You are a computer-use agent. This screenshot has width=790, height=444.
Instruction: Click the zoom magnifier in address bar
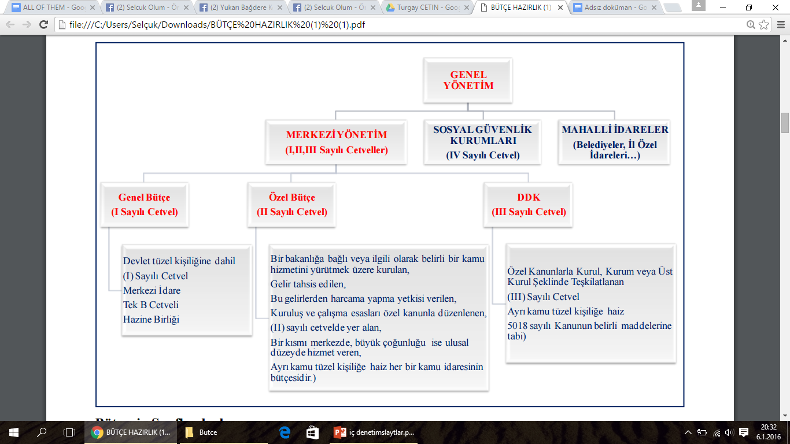pyautogui.click(x=751, y=25)
